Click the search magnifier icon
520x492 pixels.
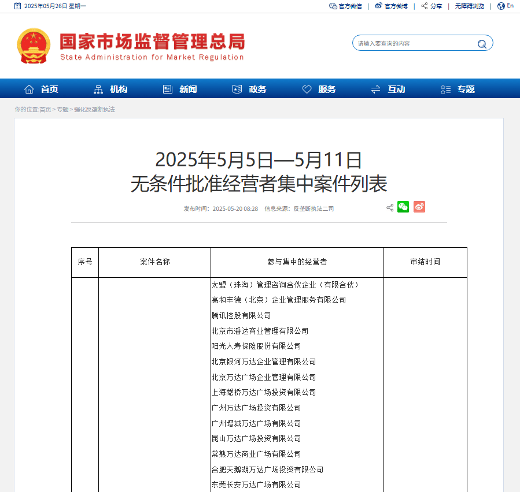[482, 44]
